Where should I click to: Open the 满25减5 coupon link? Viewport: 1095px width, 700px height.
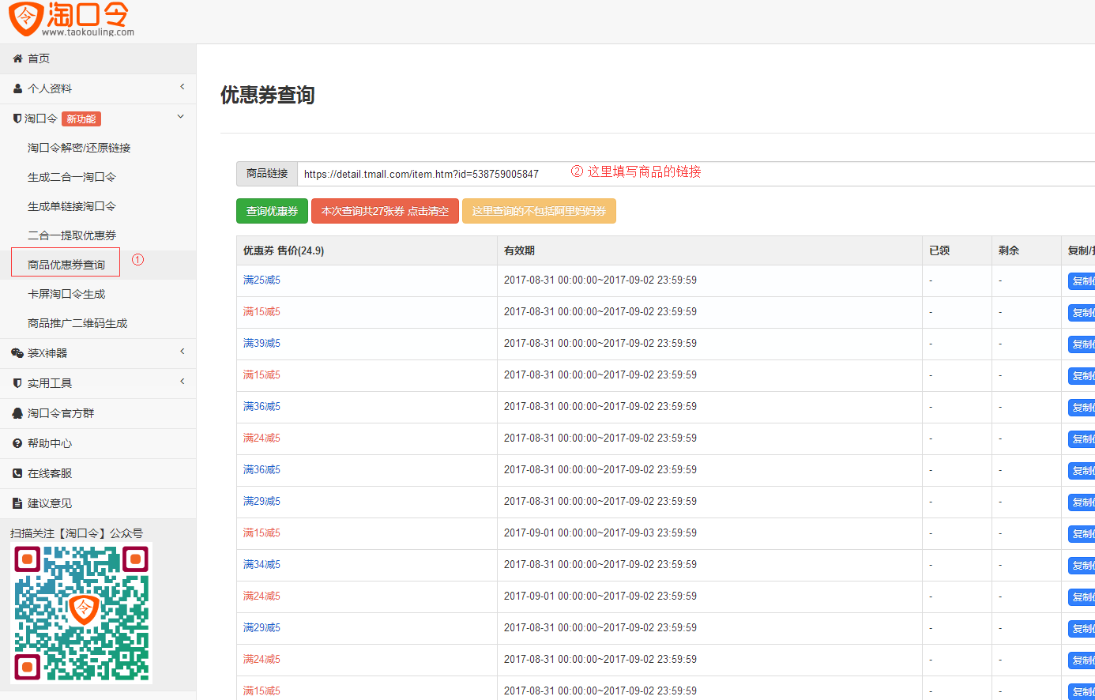tap(262, 280)
